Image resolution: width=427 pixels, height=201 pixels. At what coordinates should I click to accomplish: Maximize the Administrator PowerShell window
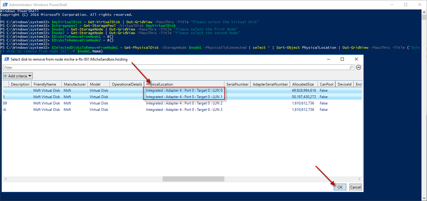tap(406, 5)
